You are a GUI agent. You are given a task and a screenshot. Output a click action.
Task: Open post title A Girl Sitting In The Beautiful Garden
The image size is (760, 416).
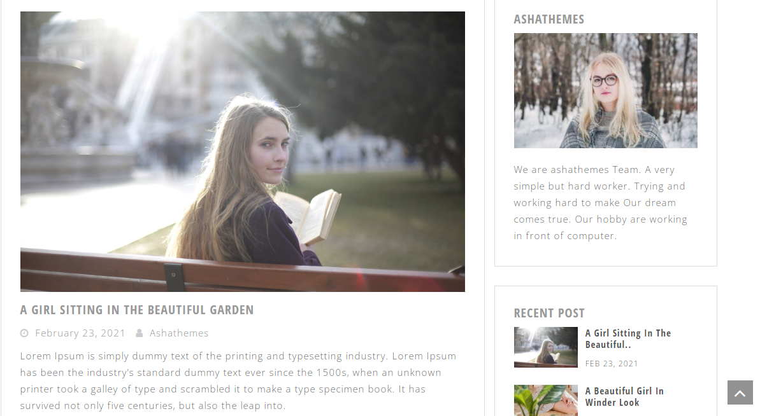coord(137,310)
